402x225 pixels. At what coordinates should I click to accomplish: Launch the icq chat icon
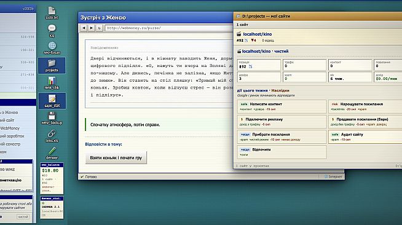[x=52, y=31]
